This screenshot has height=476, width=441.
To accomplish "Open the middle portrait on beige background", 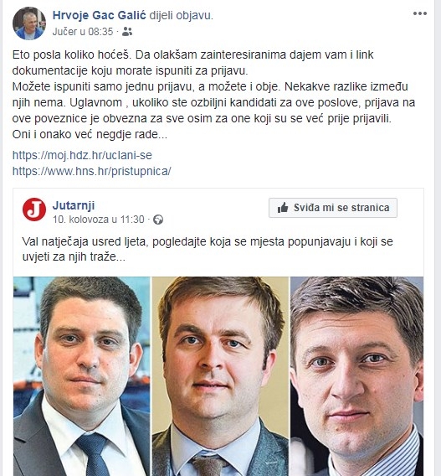I will (220, 376).
